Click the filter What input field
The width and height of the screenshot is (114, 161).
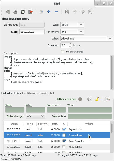point(90,110)
